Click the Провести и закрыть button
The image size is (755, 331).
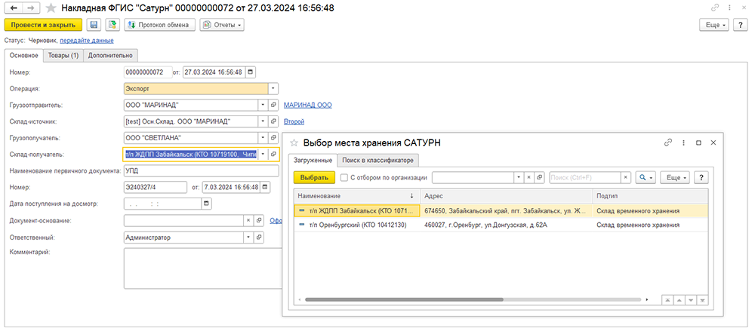pos(43,25)
